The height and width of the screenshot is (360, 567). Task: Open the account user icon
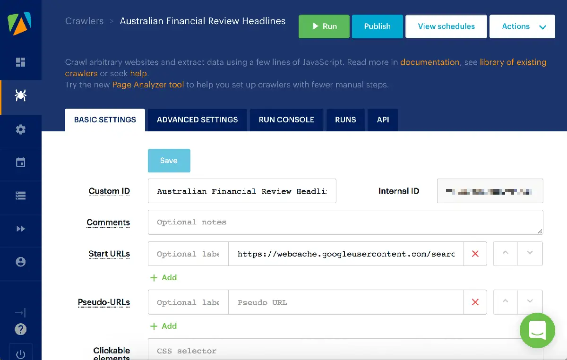[20, 262]
